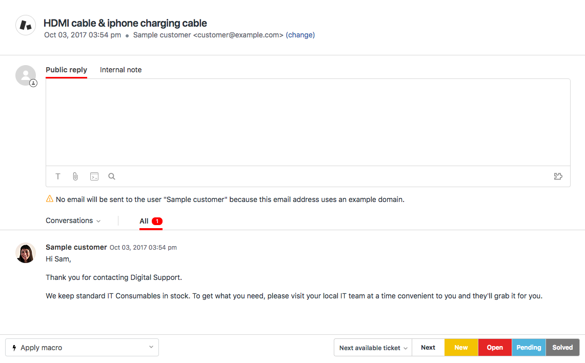Attach a file using the paperclip icon
The width and height of the screenshot is (585, 363).
[x=75, y=176]
